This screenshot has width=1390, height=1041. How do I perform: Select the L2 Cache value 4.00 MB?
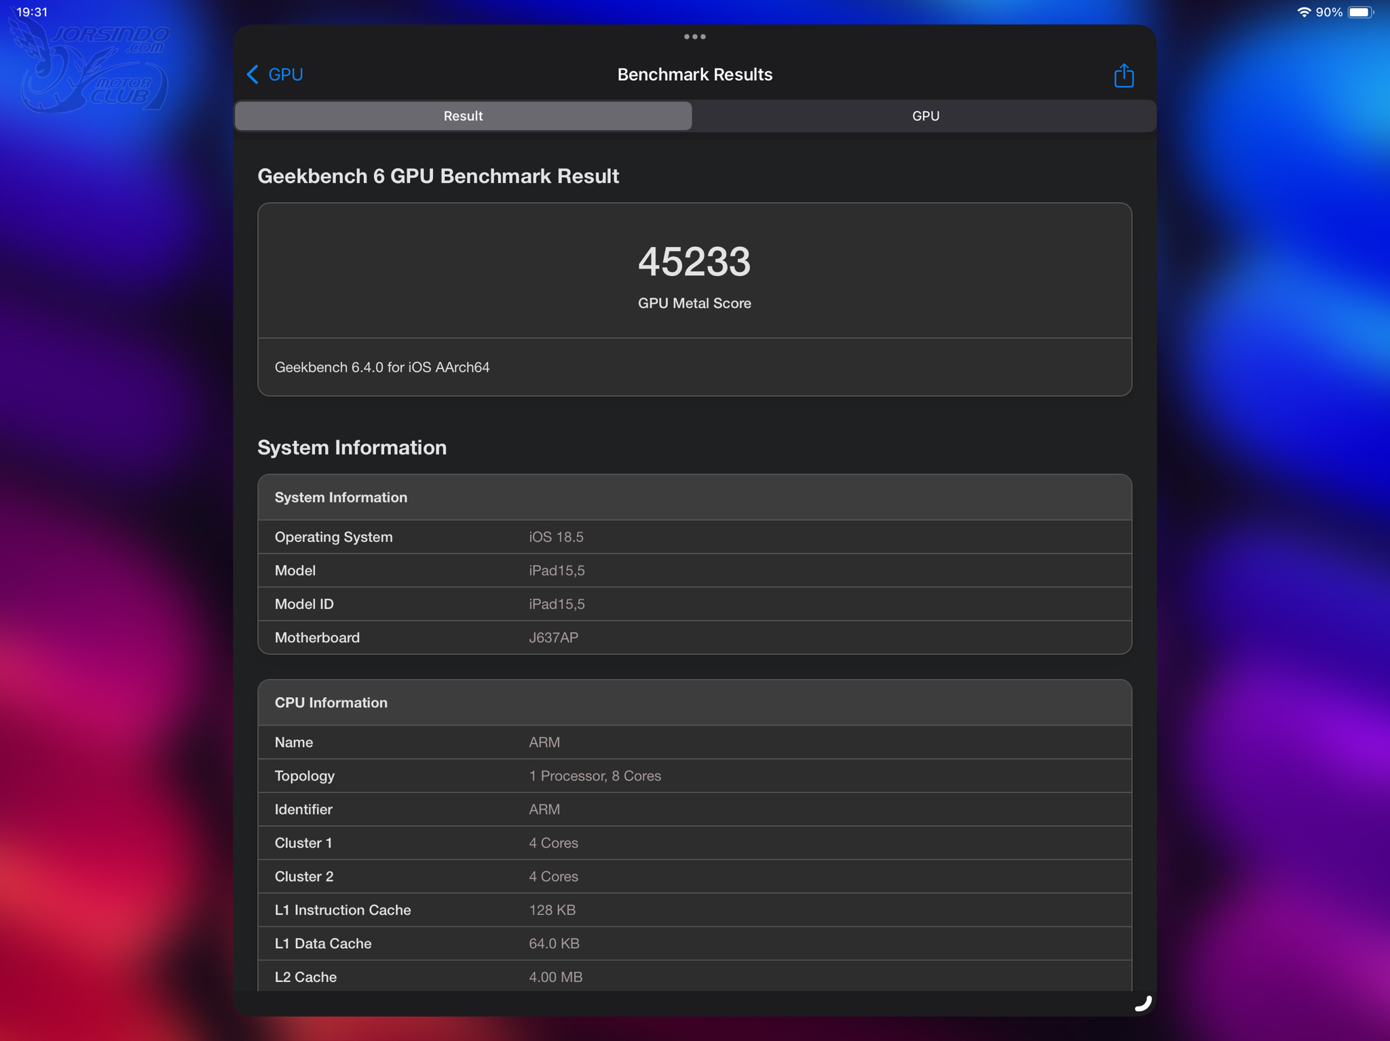point(555,977)
